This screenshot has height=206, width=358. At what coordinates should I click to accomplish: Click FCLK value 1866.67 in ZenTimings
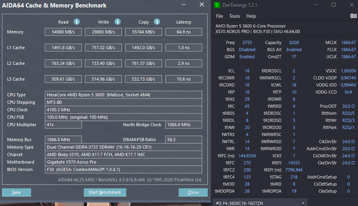coord(349,50)
